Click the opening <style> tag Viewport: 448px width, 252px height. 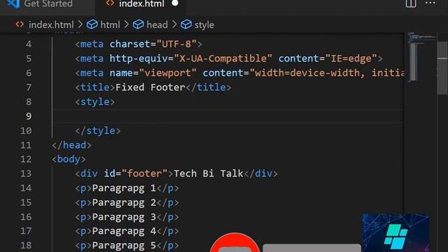click(95, 101)
